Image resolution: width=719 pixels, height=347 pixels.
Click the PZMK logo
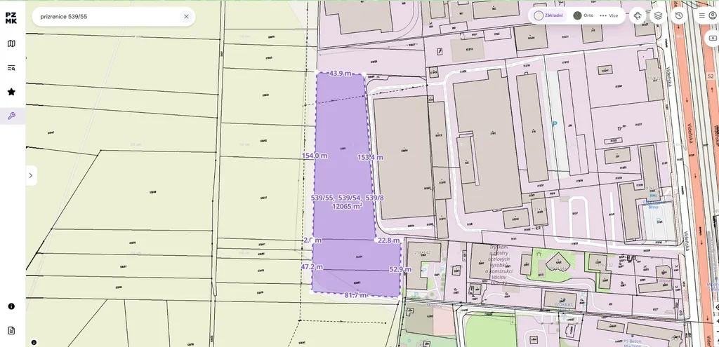click(x=11, y=18)
